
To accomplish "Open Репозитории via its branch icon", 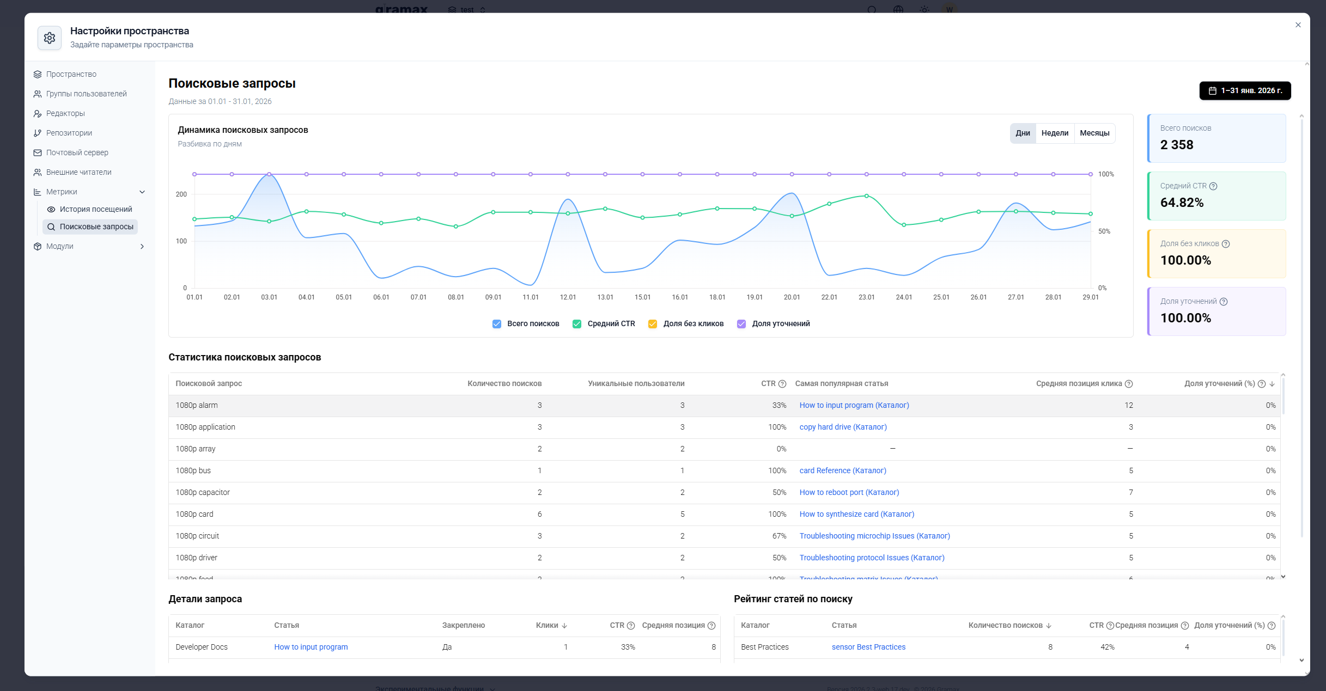I will click(x=38, y=133).
